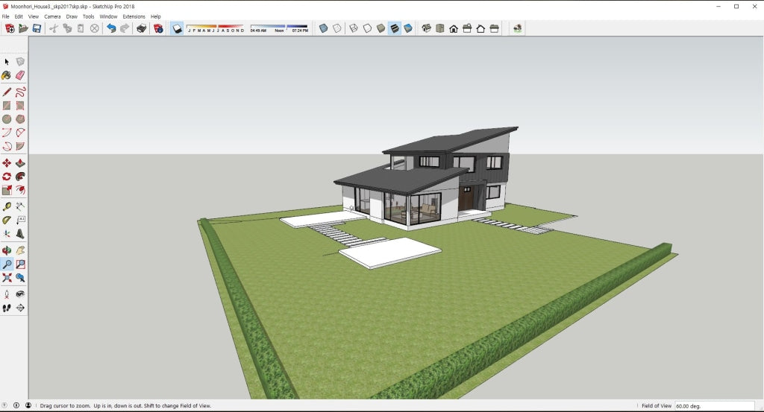Open the Edit menu
764x412 pixels.
19,16
